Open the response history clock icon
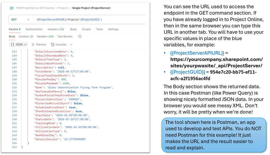The image size is (270, 155). (80, 37)
